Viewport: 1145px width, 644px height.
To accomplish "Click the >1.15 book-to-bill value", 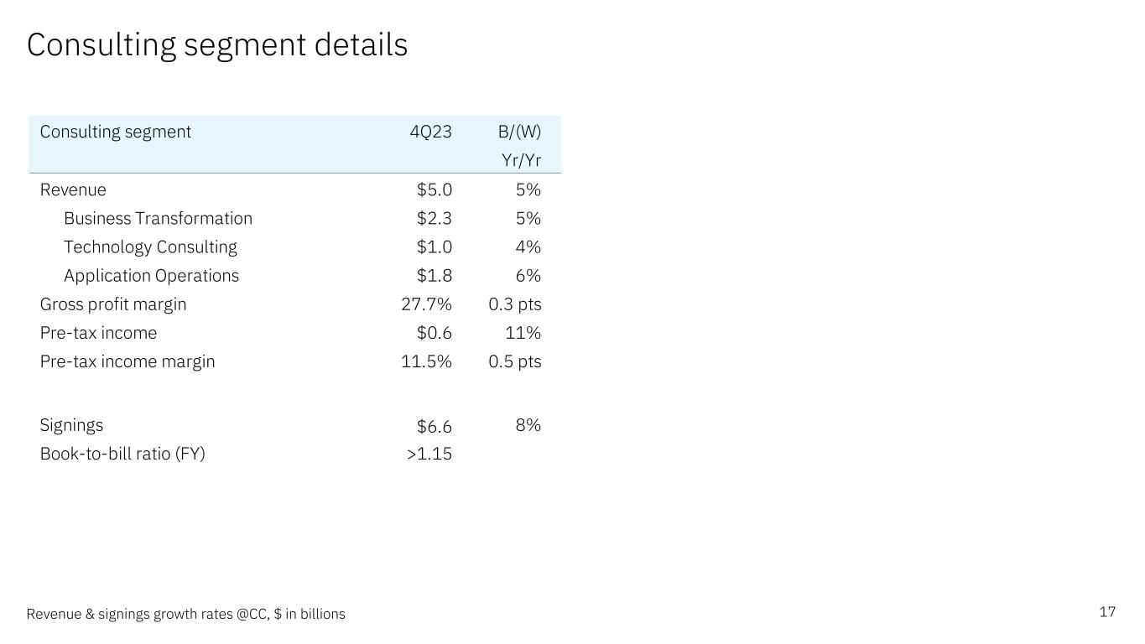I will (x=429, y=454).
